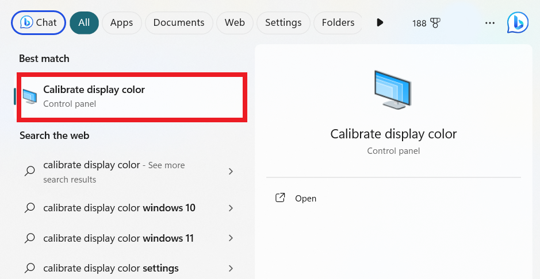The image size is (540, 279).
Task: Switch to the Documents filter tab
Action: point(179,23)
